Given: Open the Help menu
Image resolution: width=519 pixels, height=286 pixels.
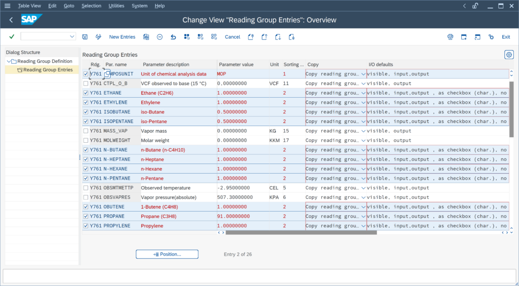Looking at the screenshot, I should point(160,6).
